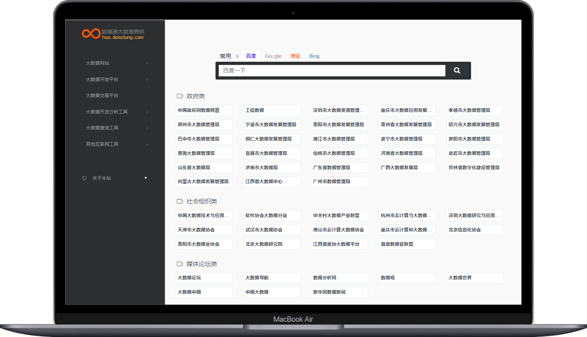Visit 中关村大数据产业联盟
The image size is (587, 337).
click(x=339, y=215)
